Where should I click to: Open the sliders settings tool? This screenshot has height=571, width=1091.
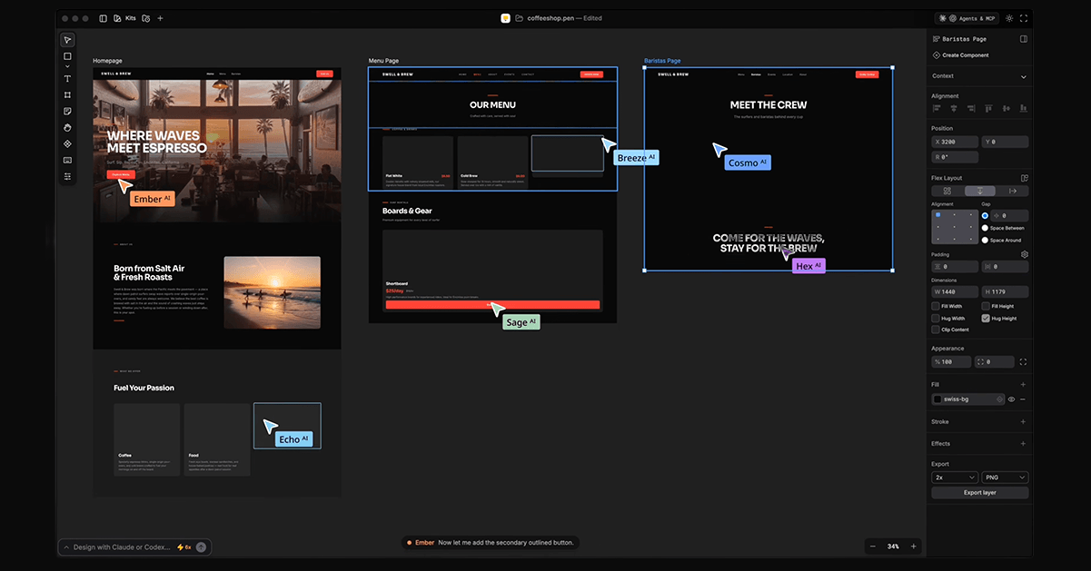point(67,176)
